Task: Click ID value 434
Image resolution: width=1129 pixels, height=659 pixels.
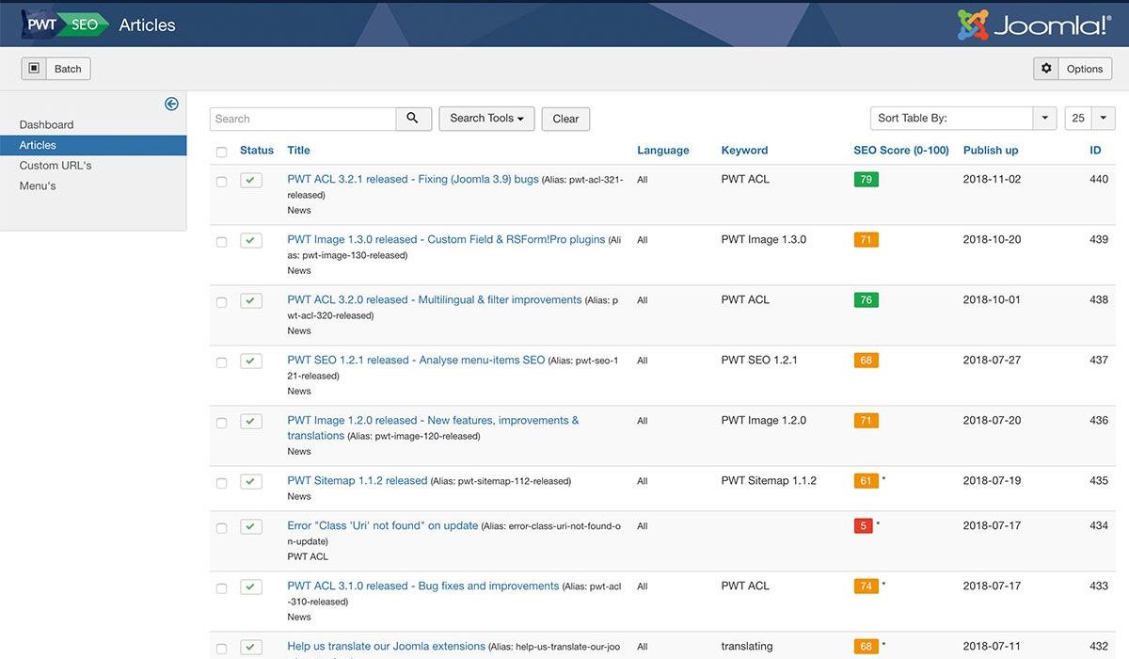Action: pyautogui.click(x=1099, y=525)
